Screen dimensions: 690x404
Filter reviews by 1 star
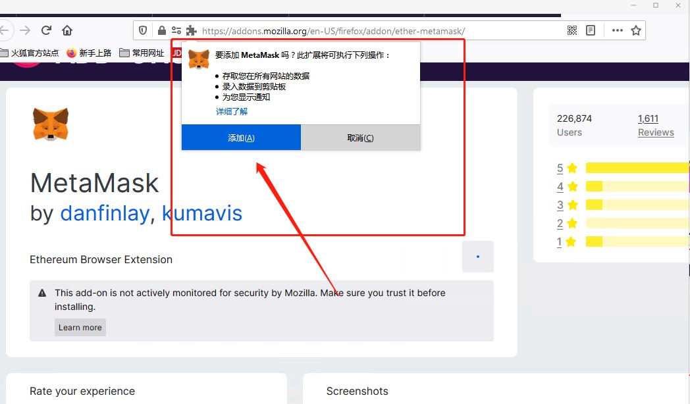click(x=567, y=241)
